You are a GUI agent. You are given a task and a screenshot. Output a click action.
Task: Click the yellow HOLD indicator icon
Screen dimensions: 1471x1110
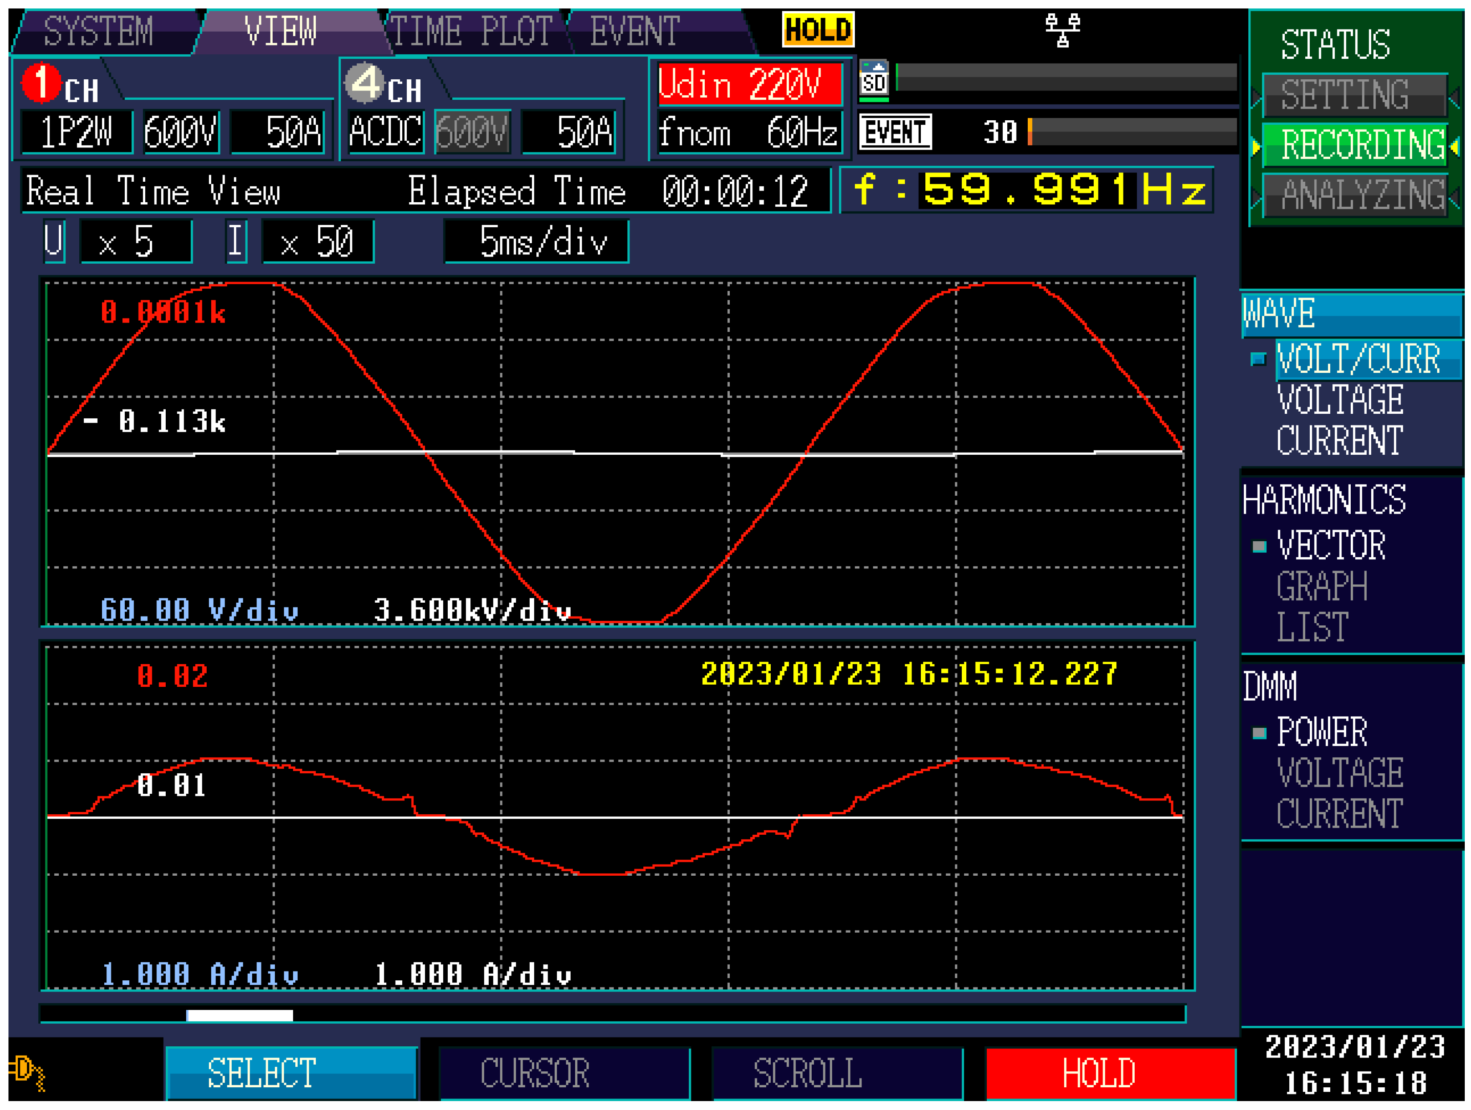point(818,30)
